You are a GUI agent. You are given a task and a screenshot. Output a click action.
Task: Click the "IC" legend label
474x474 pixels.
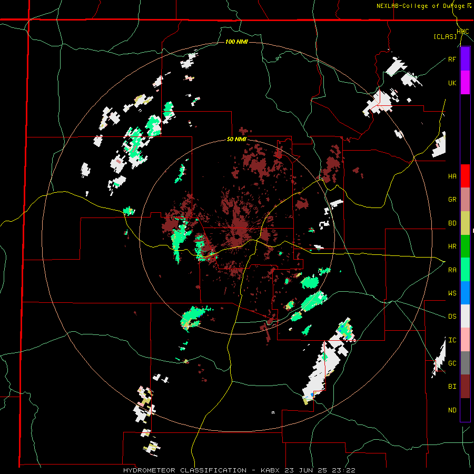452,340
